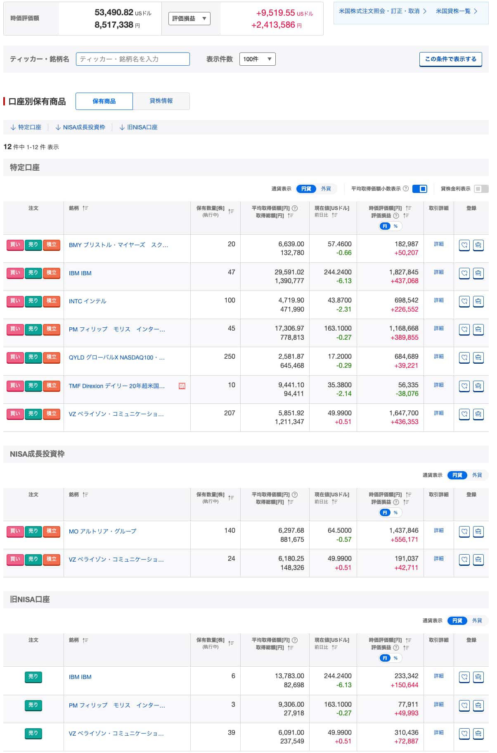Enable the 貸株金利表示 toggle

pos(480,189)
